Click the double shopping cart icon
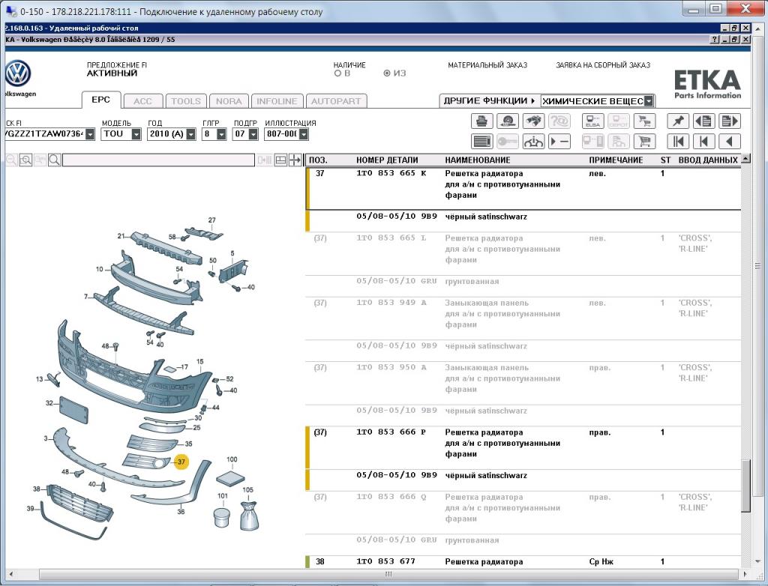Image resolution: width=768 pixels, height=586 pixels. [644, 121]
